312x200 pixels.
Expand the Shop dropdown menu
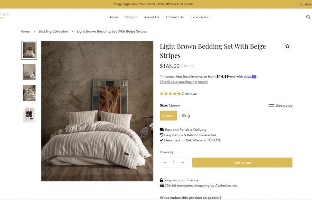(x=131, y=17)
